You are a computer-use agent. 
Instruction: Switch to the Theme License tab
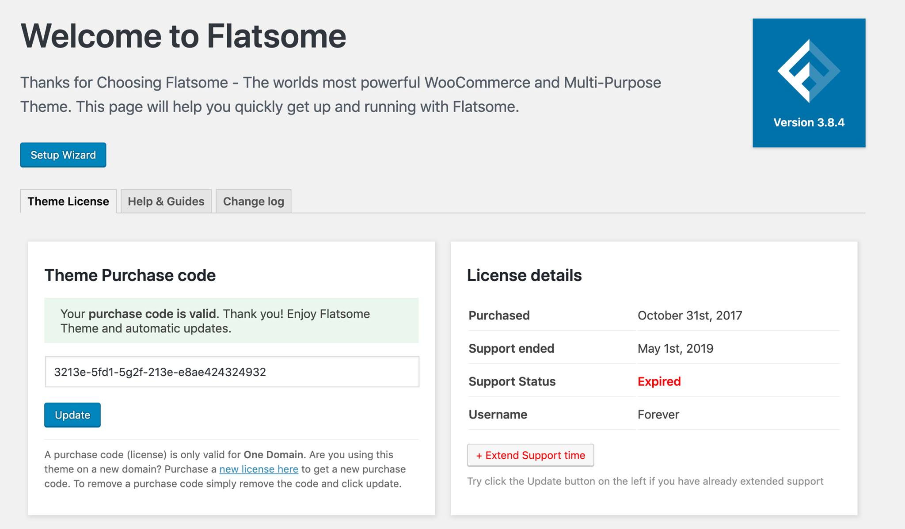68,201
